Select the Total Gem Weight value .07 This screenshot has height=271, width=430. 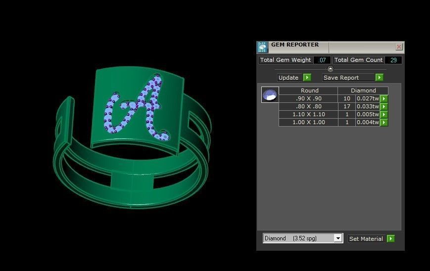[322, 60]
